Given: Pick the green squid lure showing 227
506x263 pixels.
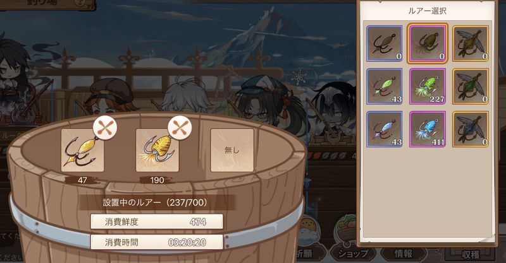Looking at the screenshot, I should [x=428, y=86].
